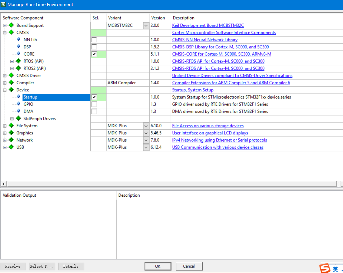
Task: Open the USB Communication with various device classes link
Action: click(x=218, y=147)
